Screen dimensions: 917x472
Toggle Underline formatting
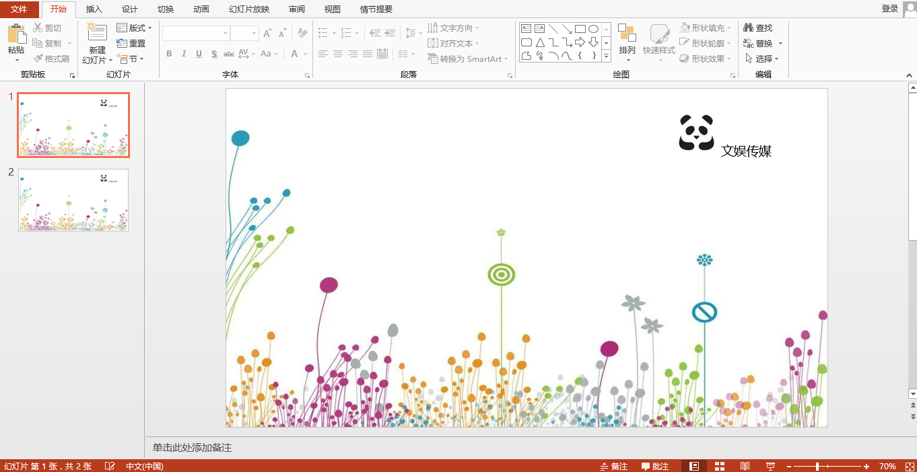tap(199, 54)
